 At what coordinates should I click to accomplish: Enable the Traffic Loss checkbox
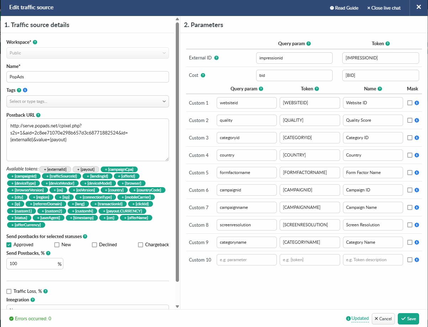pos(9,291)
